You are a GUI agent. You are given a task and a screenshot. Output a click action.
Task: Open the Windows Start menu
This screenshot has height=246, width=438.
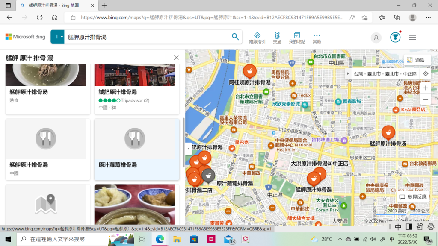click(8, 239)
